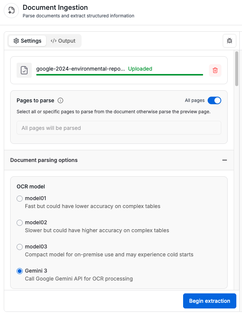Delete the uploaded report via the trash icon
242x313 pixels.
point(215,70)
